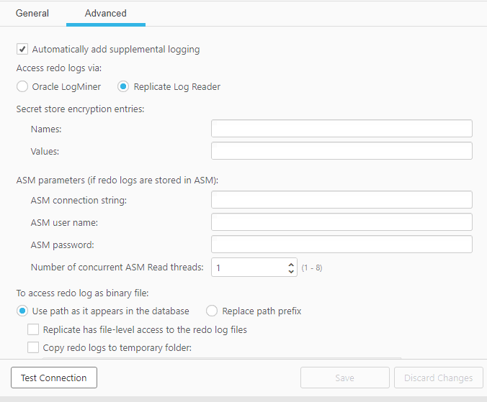Check Copy redo logs to temporary folder
The height and width of the screenshot is (402, 487).
tap(33, 348)
